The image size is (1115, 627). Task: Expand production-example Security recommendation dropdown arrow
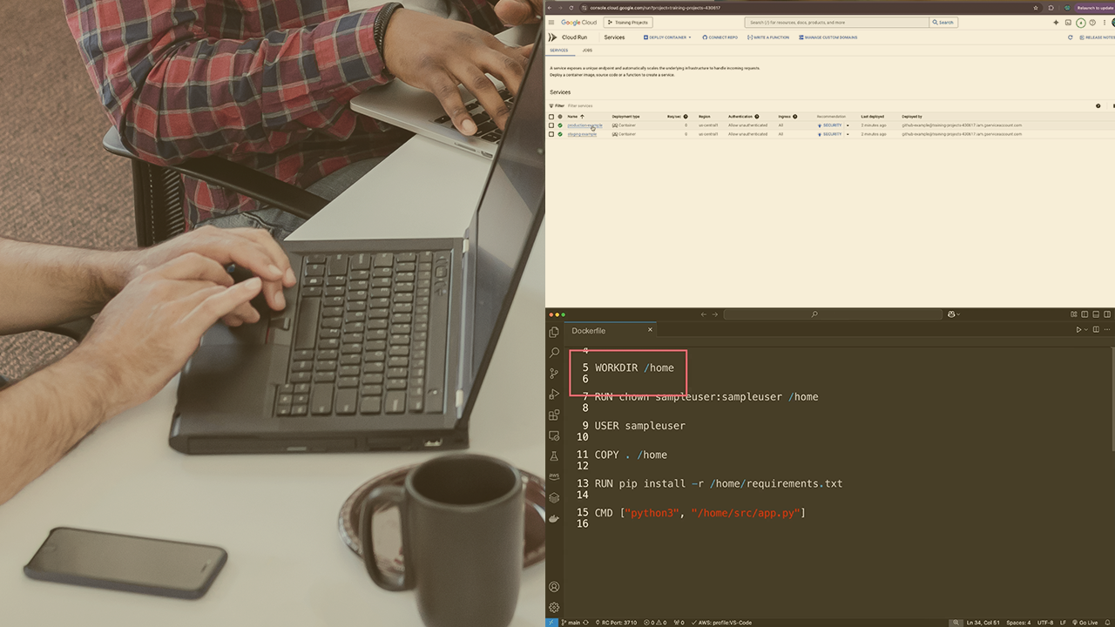[848, 125]
